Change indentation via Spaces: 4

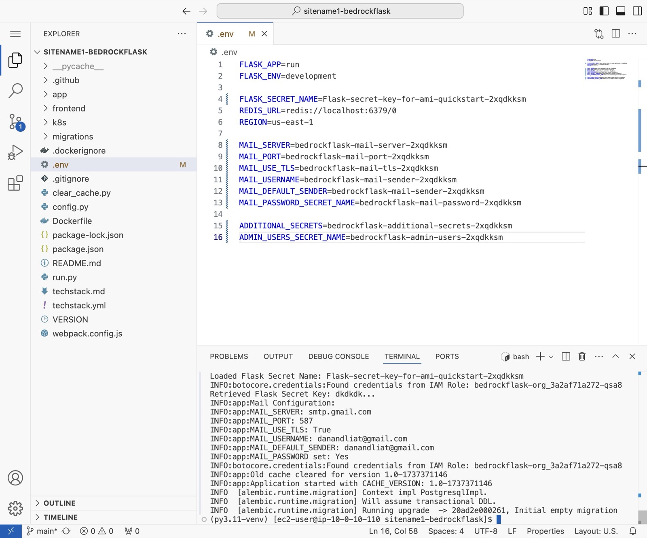coord(446,531)
